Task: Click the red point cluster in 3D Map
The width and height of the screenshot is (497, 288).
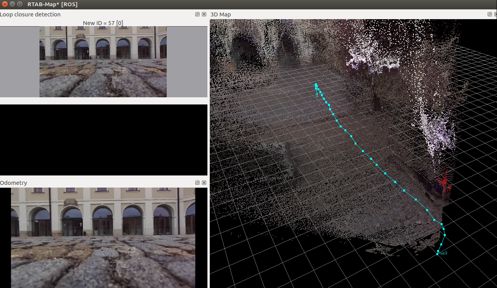Action: 444,181
